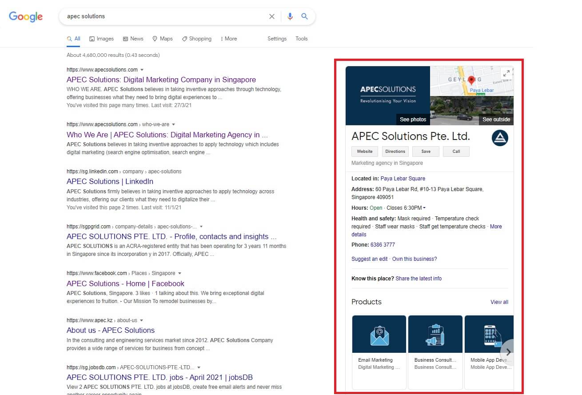
Task: Switch to the News tab
Action: tap(133, 39)
